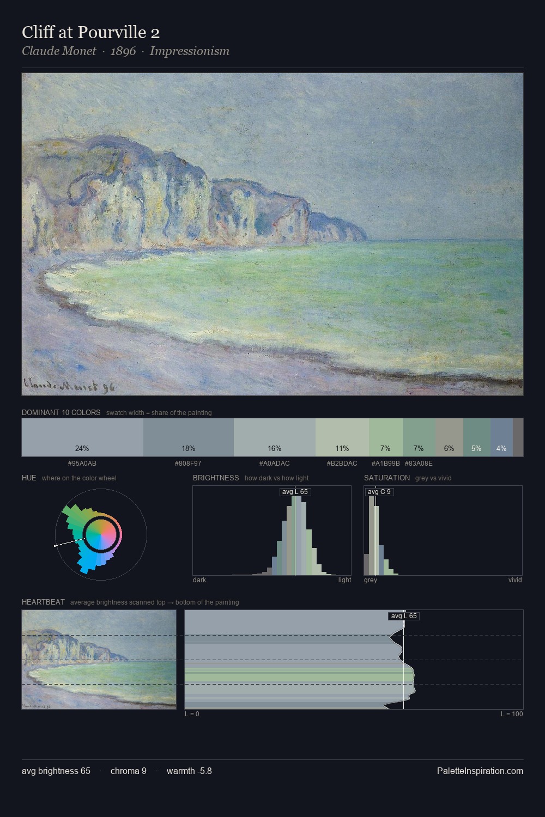Click the 'vivid' axis label
The width and height of the screenshot is (545, 817).
pos(515,580)
